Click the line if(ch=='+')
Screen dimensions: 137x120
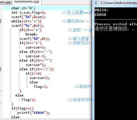tap(30, 43)
